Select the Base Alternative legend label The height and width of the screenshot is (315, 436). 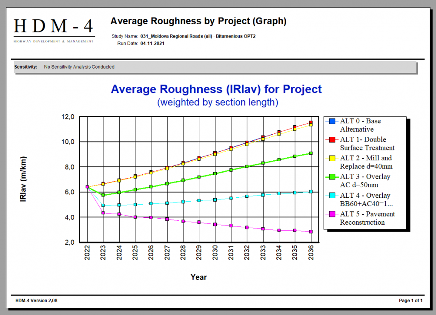click(x=360, y=125)
